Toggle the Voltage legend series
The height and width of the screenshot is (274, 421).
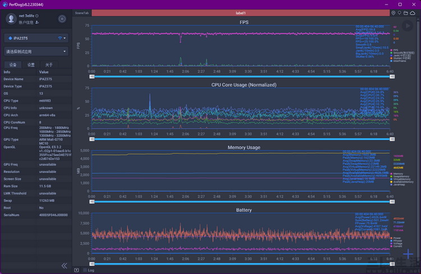396,243
